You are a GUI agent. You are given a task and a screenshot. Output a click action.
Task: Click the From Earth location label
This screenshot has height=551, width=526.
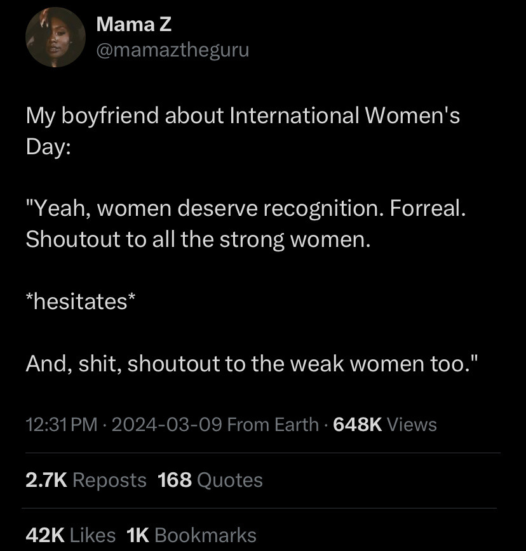pos(273,424)
